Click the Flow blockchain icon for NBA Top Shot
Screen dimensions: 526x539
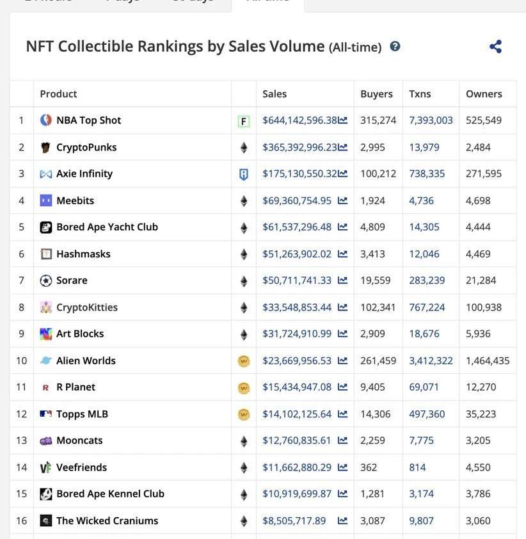click(243, 121)
